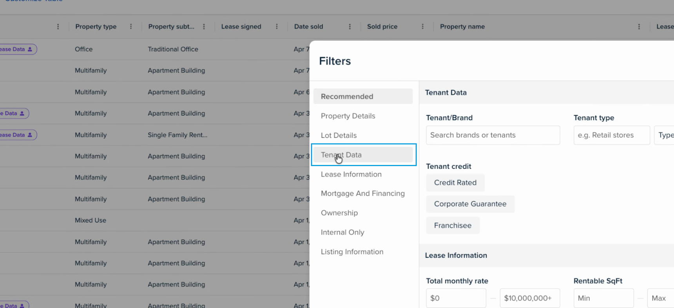Open Property type column options menu
The width and height of the screenshot is (674, 308).
point(131,27)
